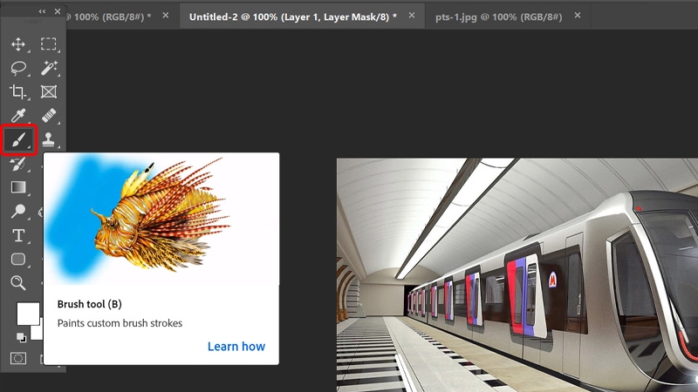Select the Dodge tool

pyautogui.click(x=18, y=211)
